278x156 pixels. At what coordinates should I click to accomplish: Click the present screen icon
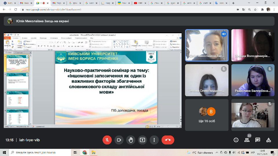tap(142, 140)
